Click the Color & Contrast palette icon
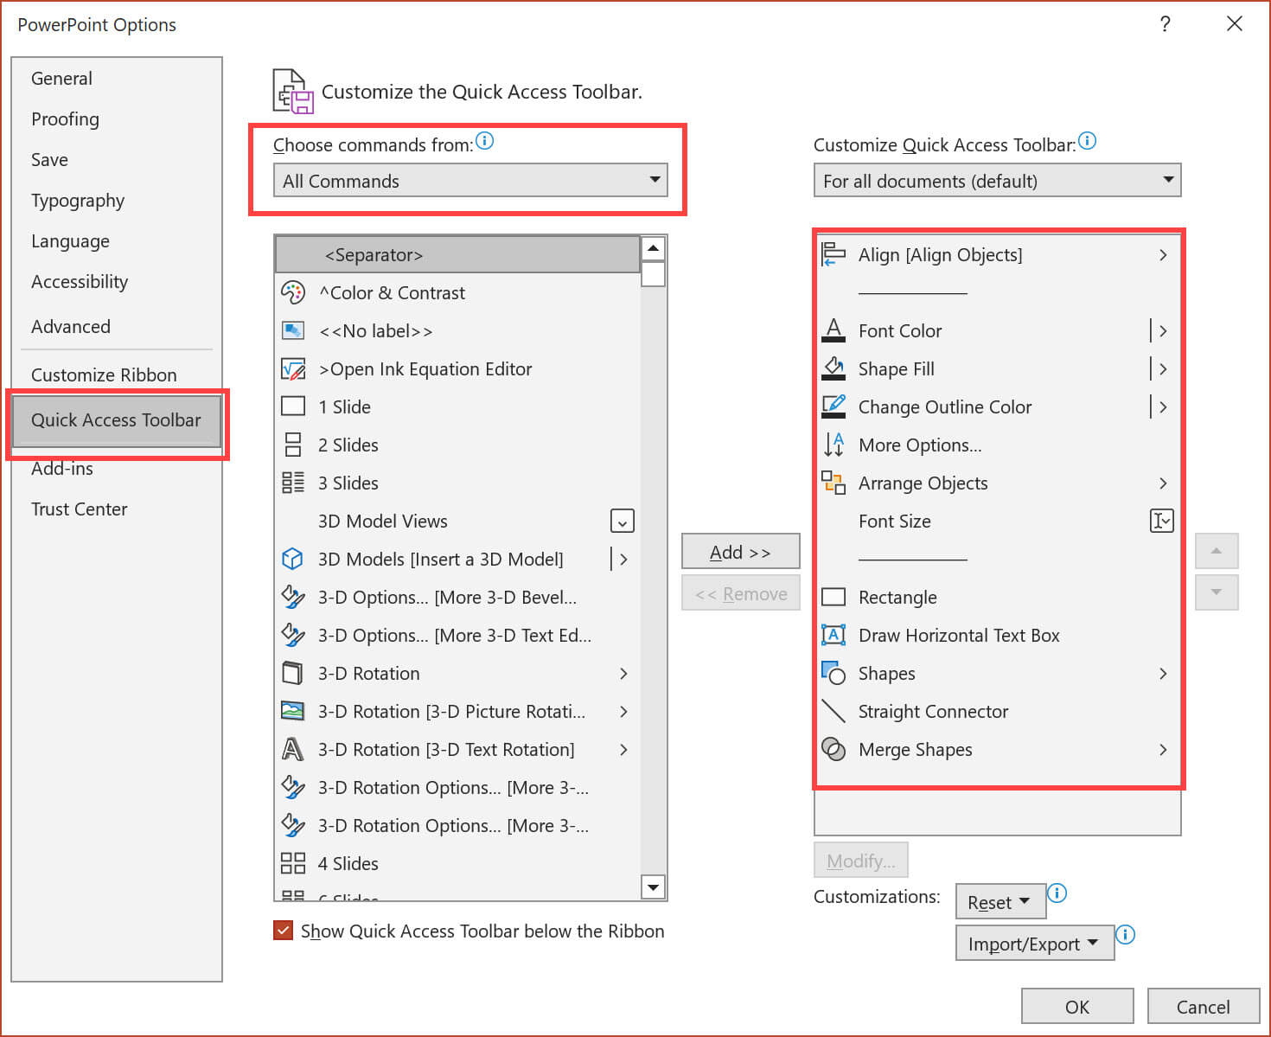The image size is (1271, 1037). pos(293,292)
